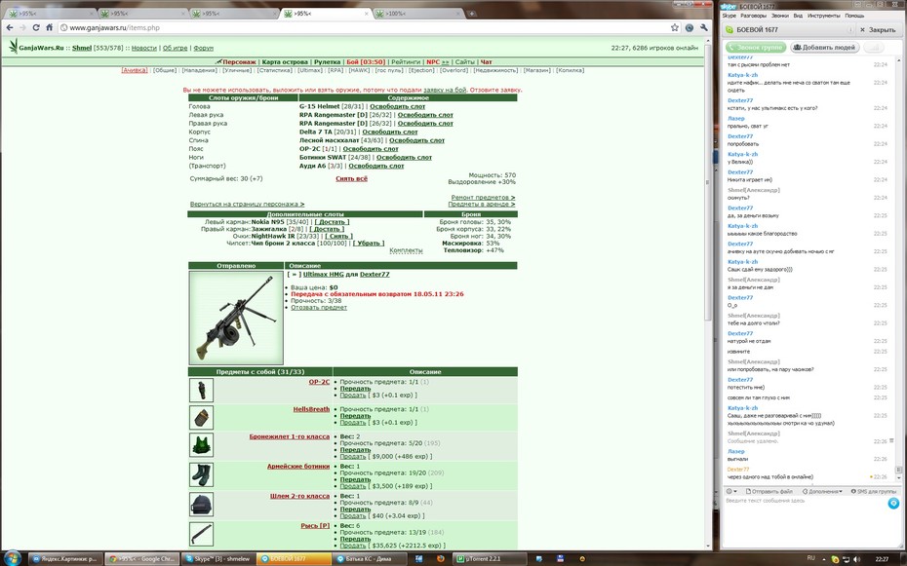Open the emoticon picker in Skype
Image resolution: width=907 pixels, height=566 pixels.
point(731,492)
